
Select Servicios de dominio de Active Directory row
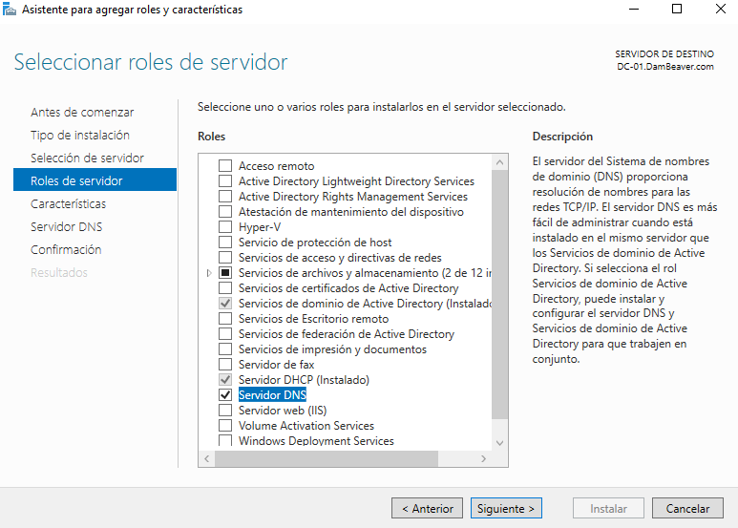click(365, 304)
